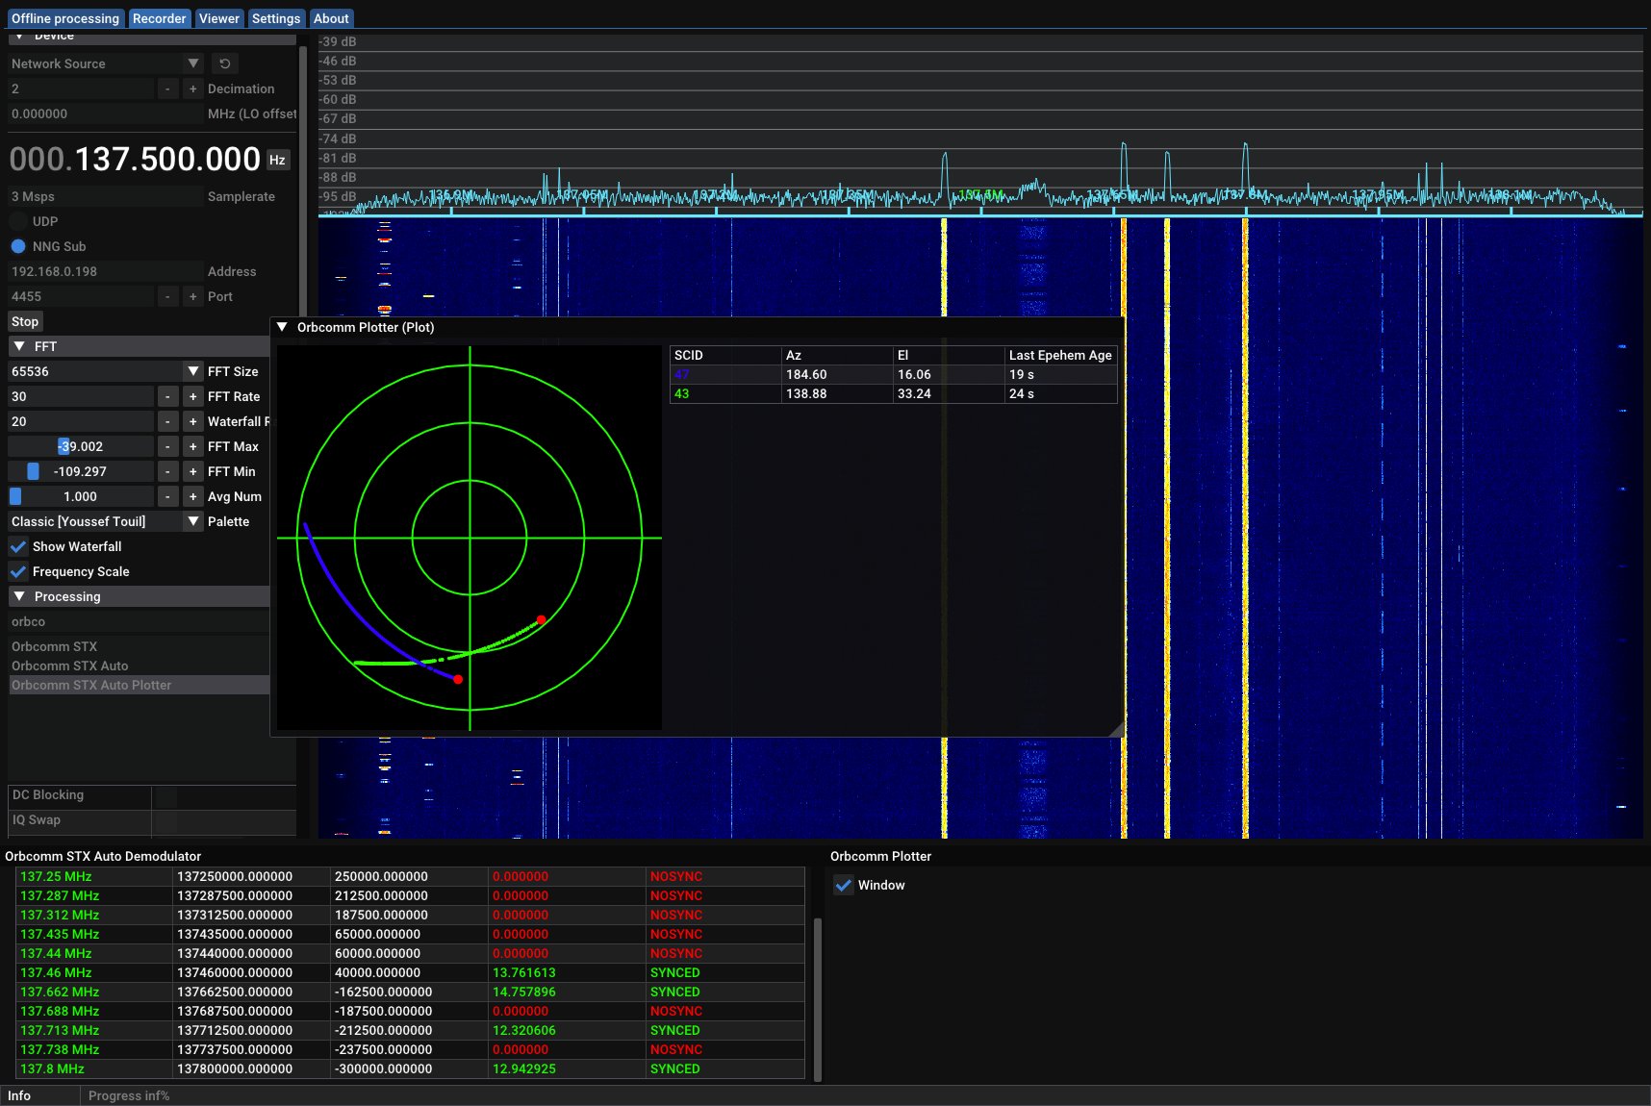Decrease the FFT Rate value
This screenshot has height=1106, width=1651.
(167, 396)
